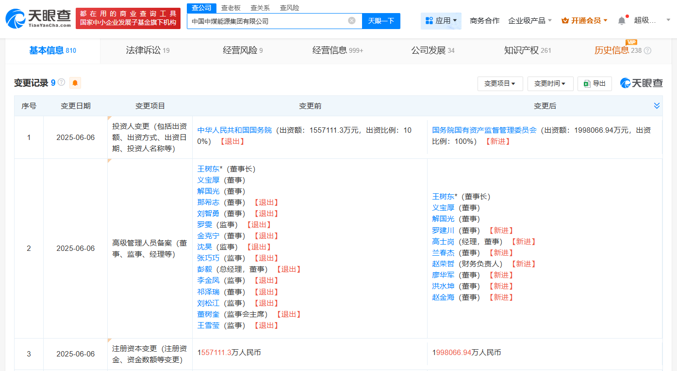Open 王树东 link in the 变更后 column

[443, 197]
